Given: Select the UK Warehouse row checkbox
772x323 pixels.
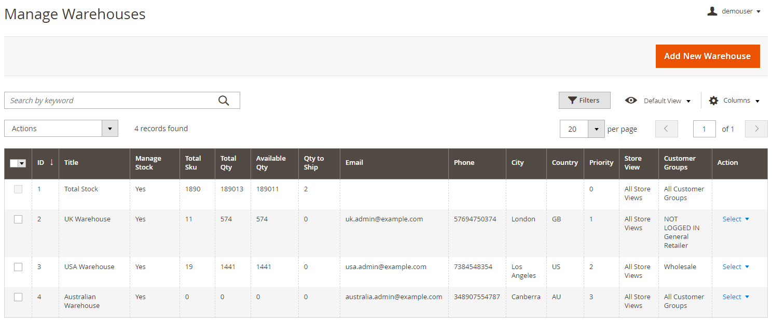Looking at the screenshot, I should [18, 219].
